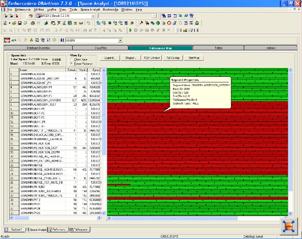
Task: Click the segment list's scroll-down arrow
Action: click(104, 213)
